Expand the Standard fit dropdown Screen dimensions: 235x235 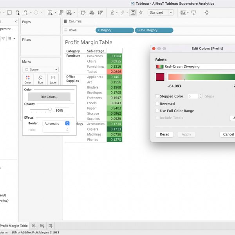[x=160, y=13]
